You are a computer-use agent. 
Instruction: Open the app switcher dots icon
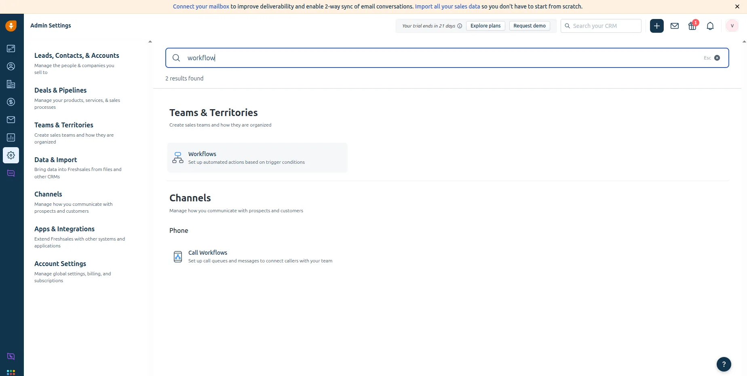[x=11, y=372]
